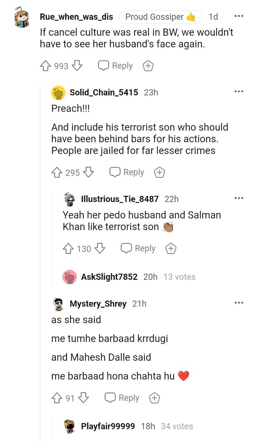Reply to Illustrious_Tie_8487's comment
The image size is (256, 444).
138,248
